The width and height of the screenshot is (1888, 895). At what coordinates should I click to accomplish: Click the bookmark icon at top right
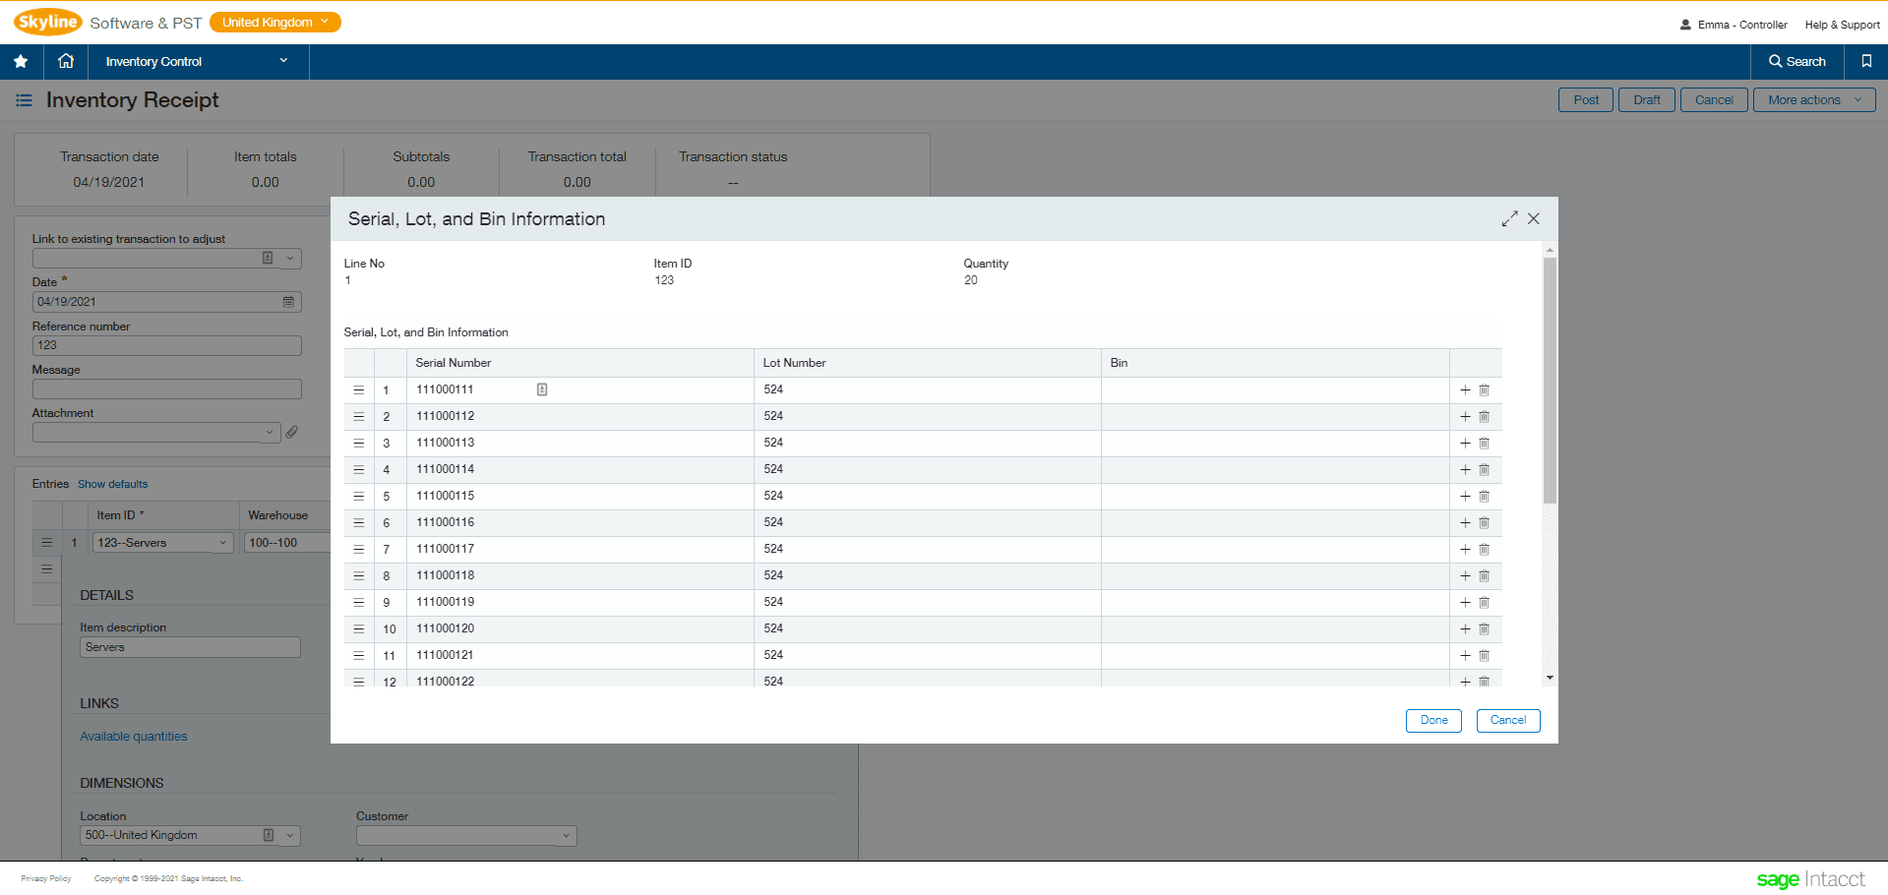[1865, 61]
